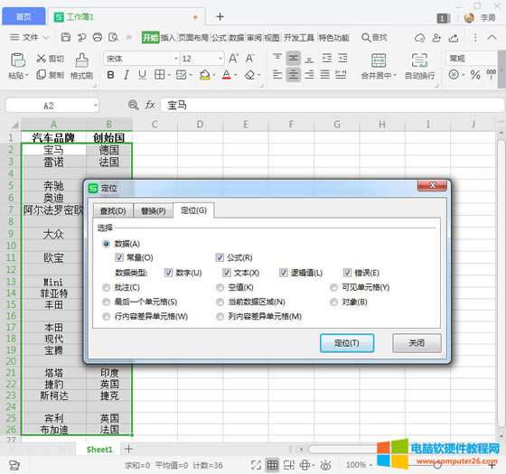Switch to the 替换(P) tab

tap(153, 211)
